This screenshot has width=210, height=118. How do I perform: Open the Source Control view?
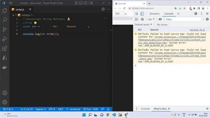tap(5, 29)
